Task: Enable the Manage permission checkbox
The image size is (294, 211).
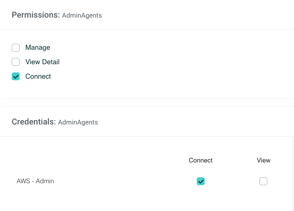Action: click(16, 48)
